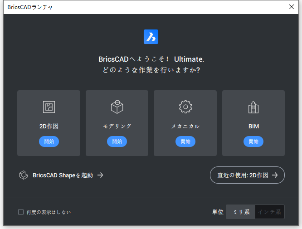Click the 再度の表示はしない label text
The height and width of the screenshot is (229, 302).
49,212
